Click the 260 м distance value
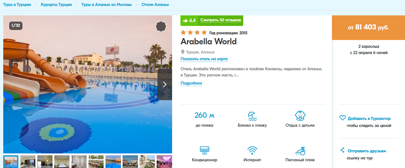This screenshot has width=405, height=168. [205, 115]
